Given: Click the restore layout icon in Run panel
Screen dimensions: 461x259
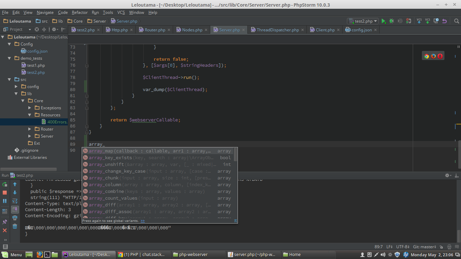Looking at the screenshot, I should click(5, 211).
